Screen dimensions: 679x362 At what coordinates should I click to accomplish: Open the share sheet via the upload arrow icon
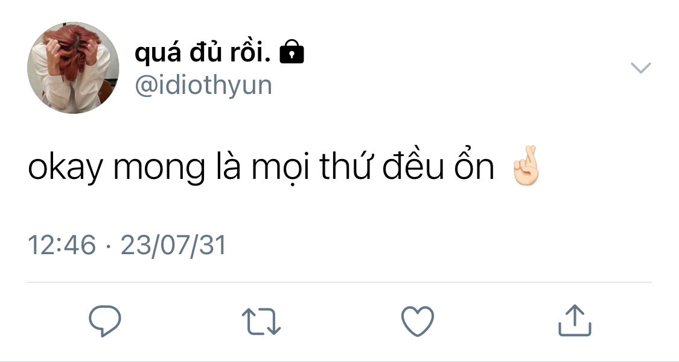575,320
